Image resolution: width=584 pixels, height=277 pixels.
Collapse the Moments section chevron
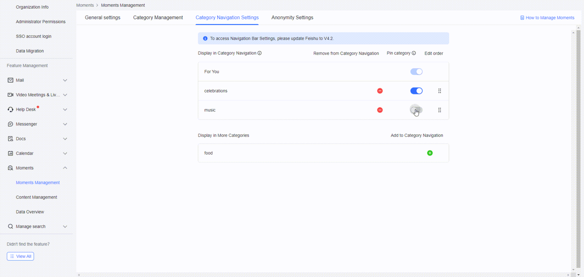click(65, 168)
